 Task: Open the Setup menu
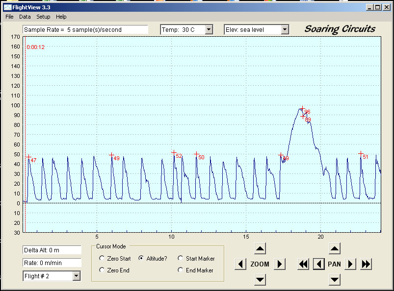pos(43,17)
